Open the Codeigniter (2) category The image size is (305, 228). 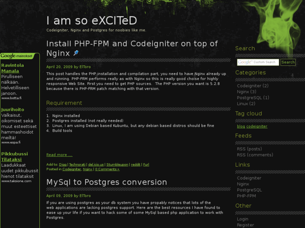coord(253,86)
